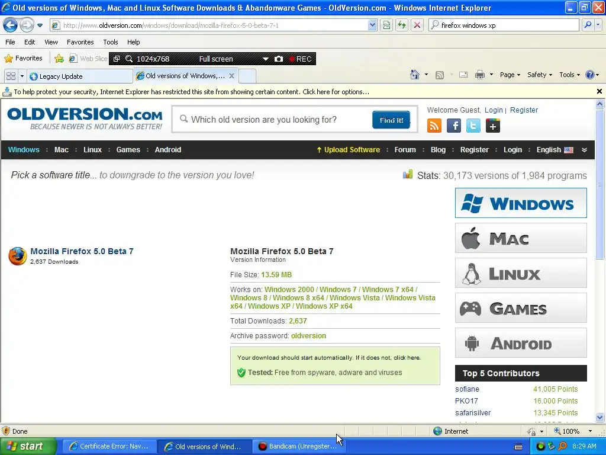
Task: Click the Twitter icon
Action: click(473, 126)
